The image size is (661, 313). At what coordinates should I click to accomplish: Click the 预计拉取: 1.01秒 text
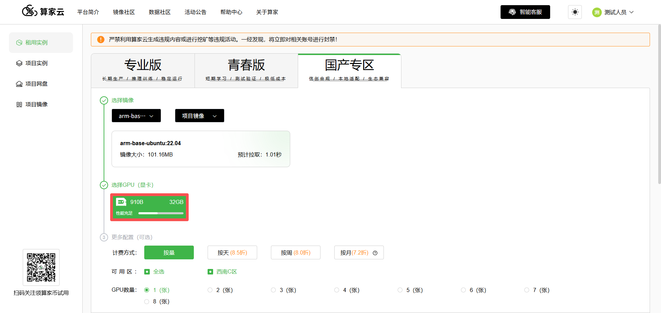[260, 155]
